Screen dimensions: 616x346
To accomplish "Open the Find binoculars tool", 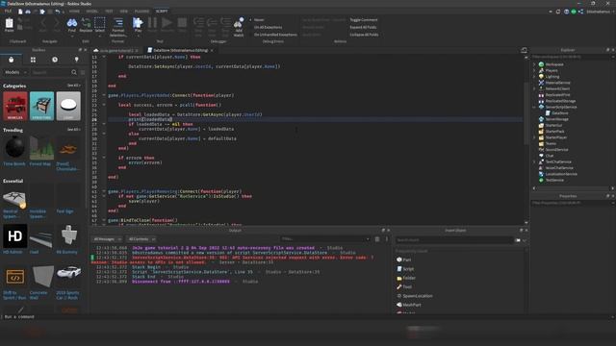I will click(x=72, y=24).
